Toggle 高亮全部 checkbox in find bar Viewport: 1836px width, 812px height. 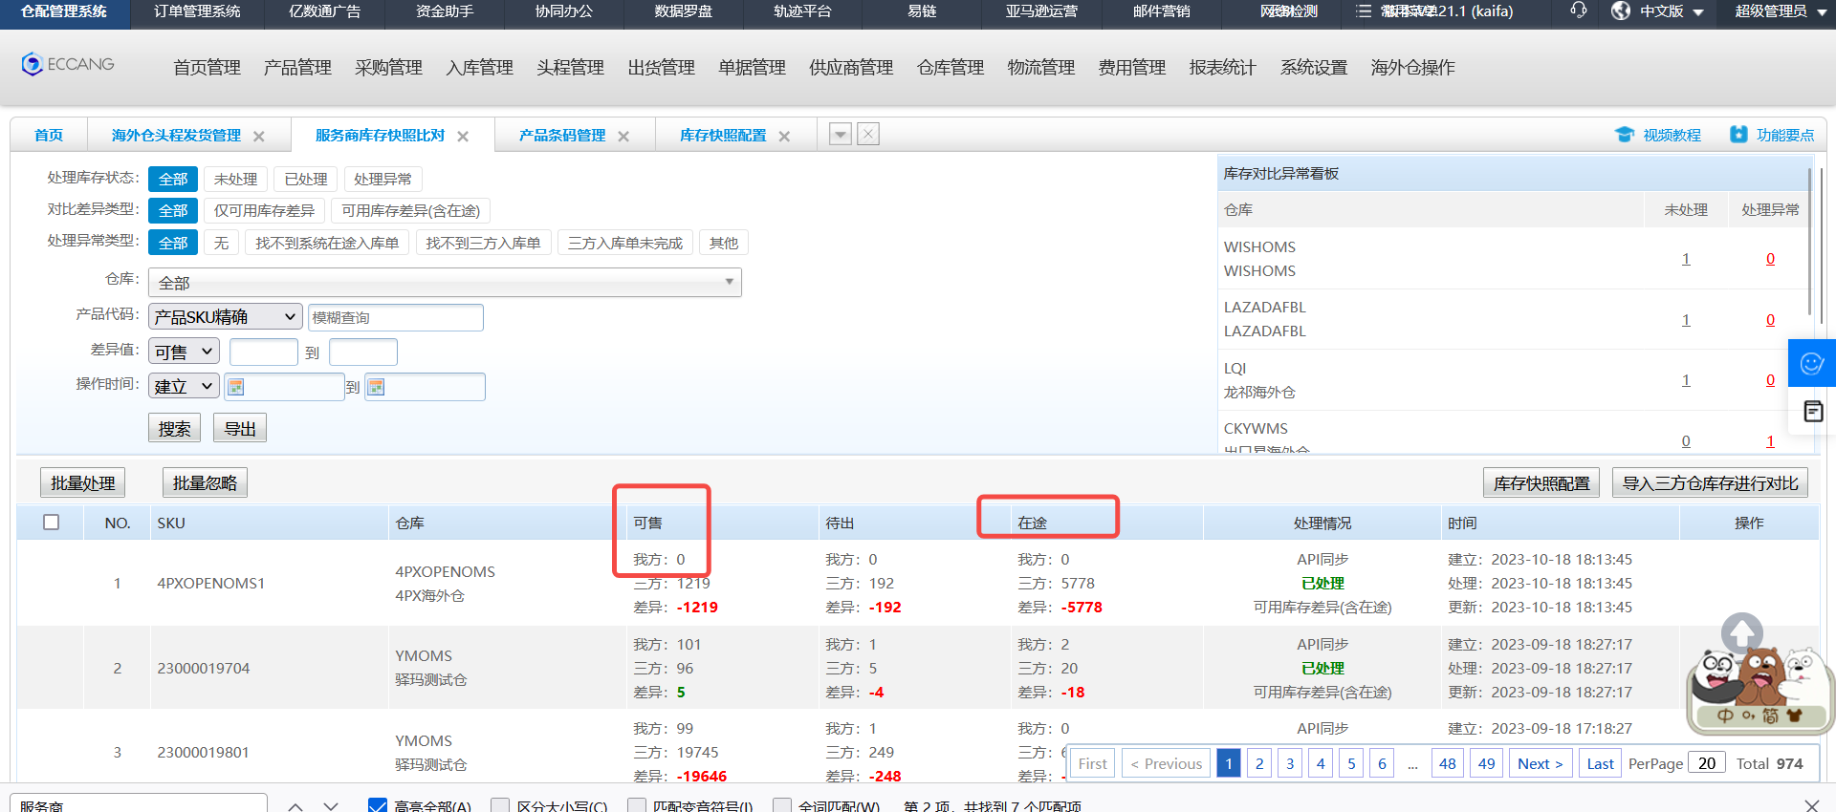[x=378, y=805]
